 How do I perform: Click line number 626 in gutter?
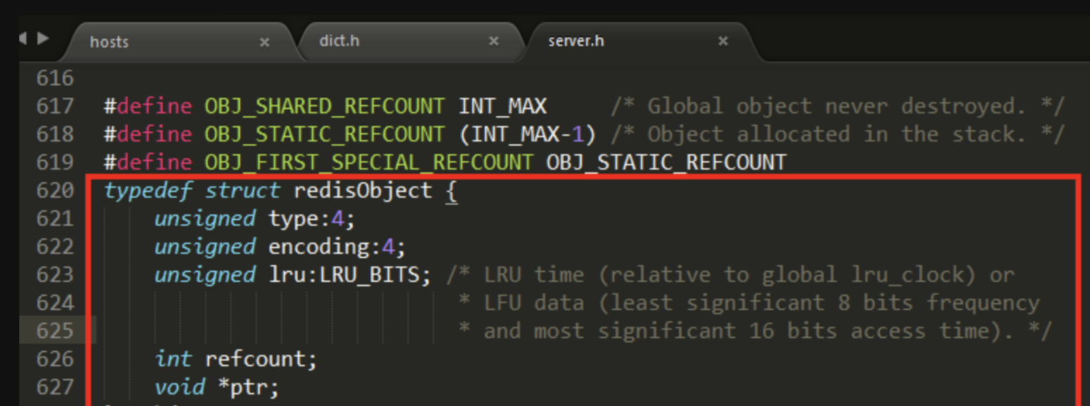tap(55, 359)
